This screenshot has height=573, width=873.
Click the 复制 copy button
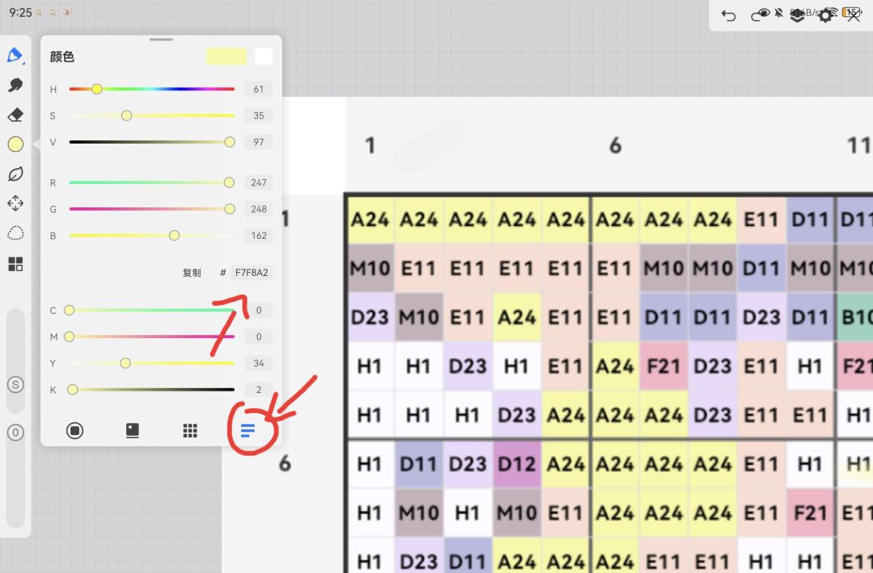192,272
